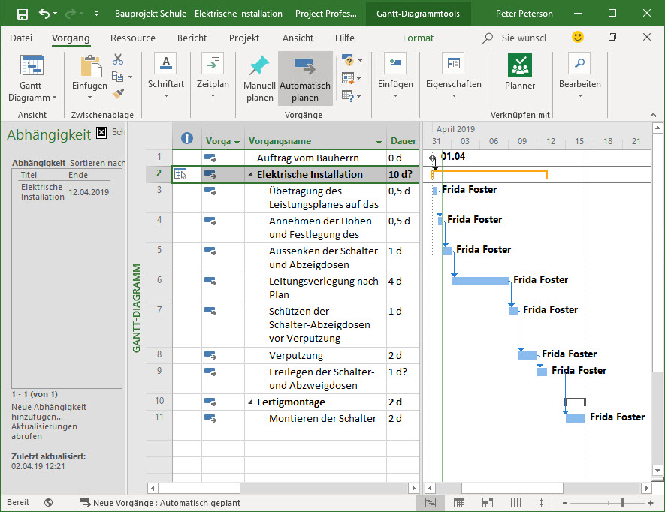Open the Hilfe tab
The height and width of the screenshot is (512, 665).
point(344,38)
